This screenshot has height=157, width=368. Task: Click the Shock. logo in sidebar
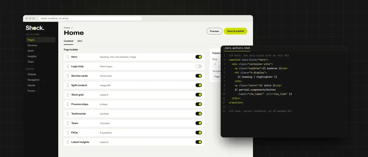pyautogui.click(x=35, y=28)
